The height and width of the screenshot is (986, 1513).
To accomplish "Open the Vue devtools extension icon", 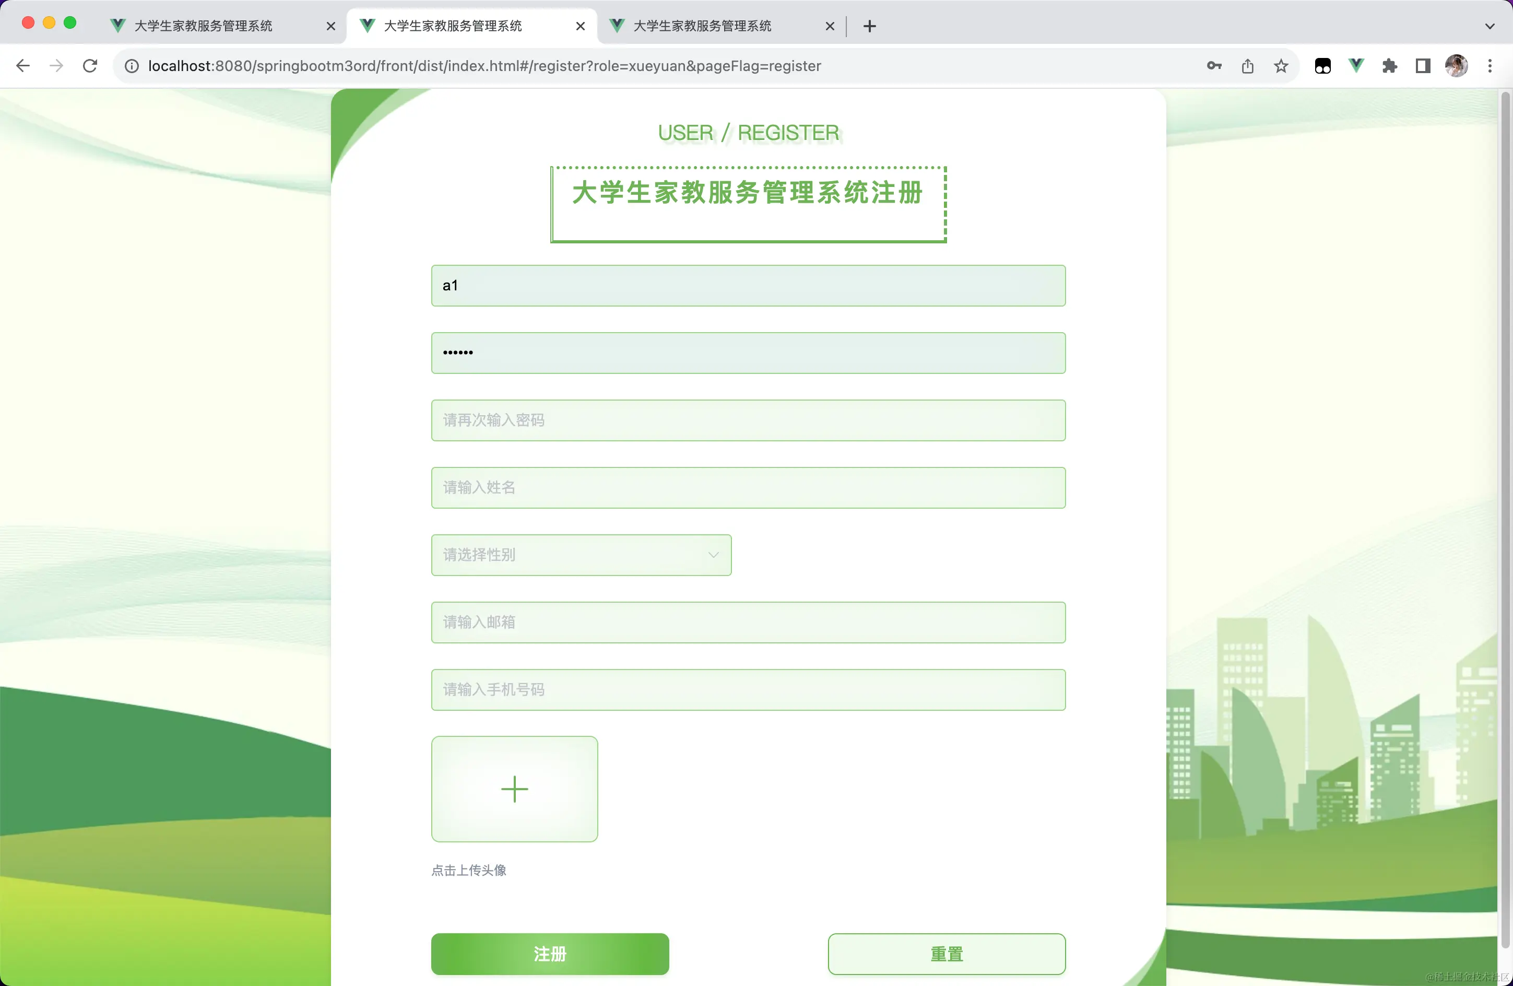I will [x=1356, y=66].
